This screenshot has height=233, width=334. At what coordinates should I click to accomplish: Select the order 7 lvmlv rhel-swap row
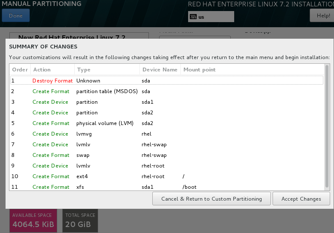167,145
